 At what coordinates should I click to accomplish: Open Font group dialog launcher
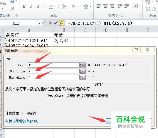click(91, 16)
